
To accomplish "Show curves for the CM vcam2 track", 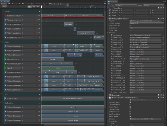I will (x=37, y=24).
